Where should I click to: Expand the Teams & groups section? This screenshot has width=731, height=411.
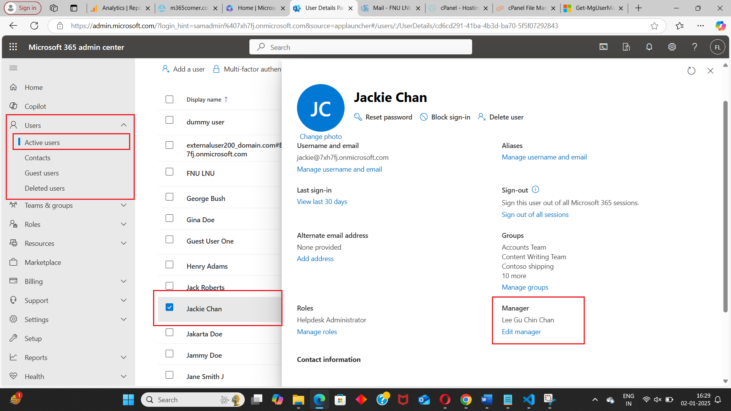point(123,205)
